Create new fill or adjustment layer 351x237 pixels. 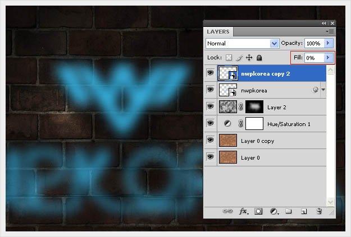coord(274,211)
